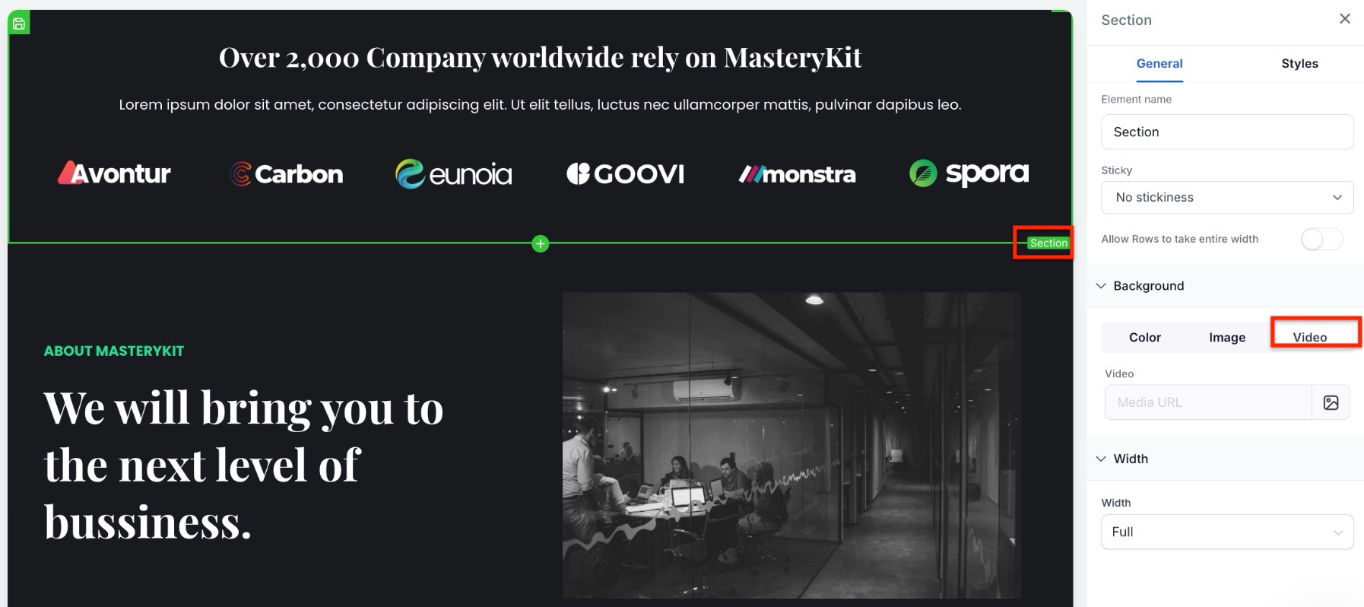Viewport: 1364px width, 607px height.
Task: Select the GOOVI logo image
Action: point(626,174)
